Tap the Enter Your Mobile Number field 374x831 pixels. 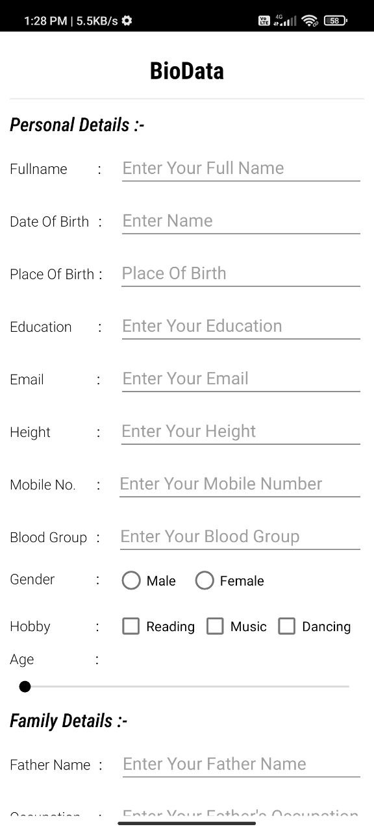[240, 484]
